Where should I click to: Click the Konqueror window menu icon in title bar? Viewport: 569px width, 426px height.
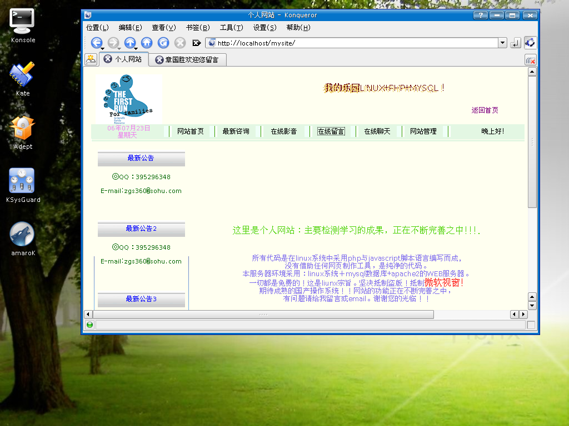[x=88, y=15]
